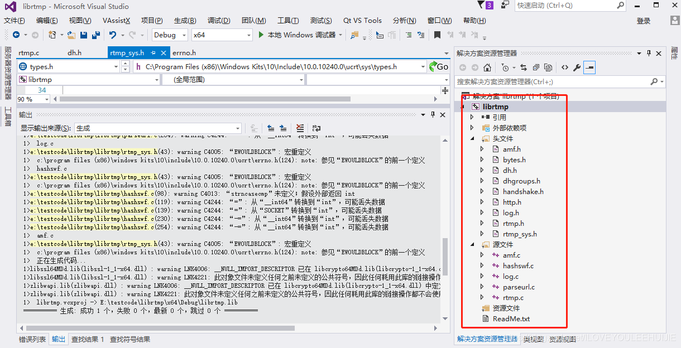Switch to the errno.h tab

185,52
